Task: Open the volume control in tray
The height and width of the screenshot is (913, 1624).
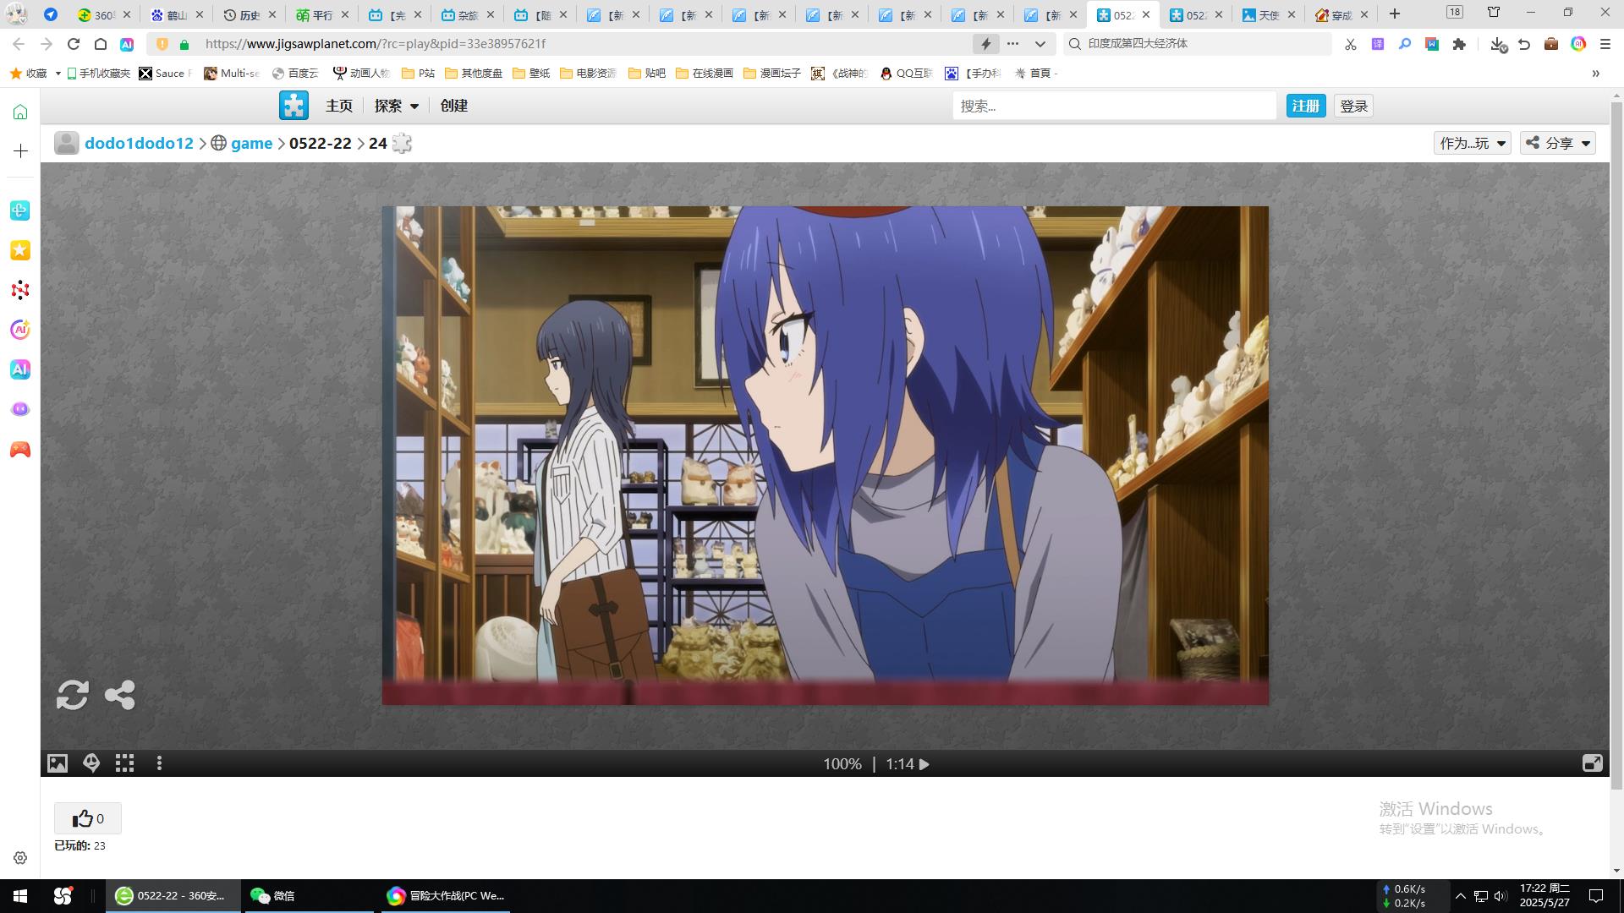Action: 1501,896
